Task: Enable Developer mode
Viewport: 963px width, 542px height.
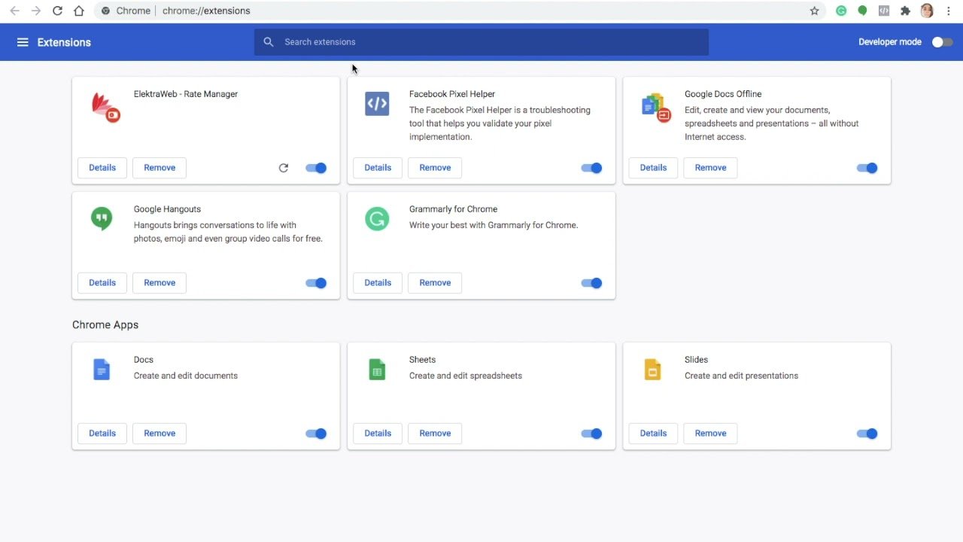Action: [942, 42]
